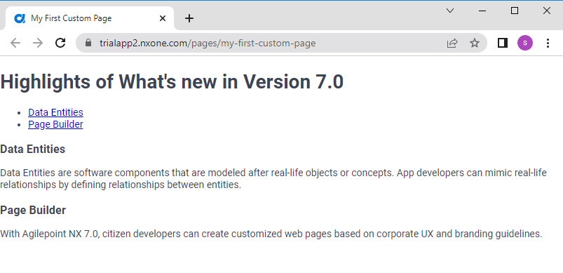
Task: Click the browser forward arrow
Action: 38,43
